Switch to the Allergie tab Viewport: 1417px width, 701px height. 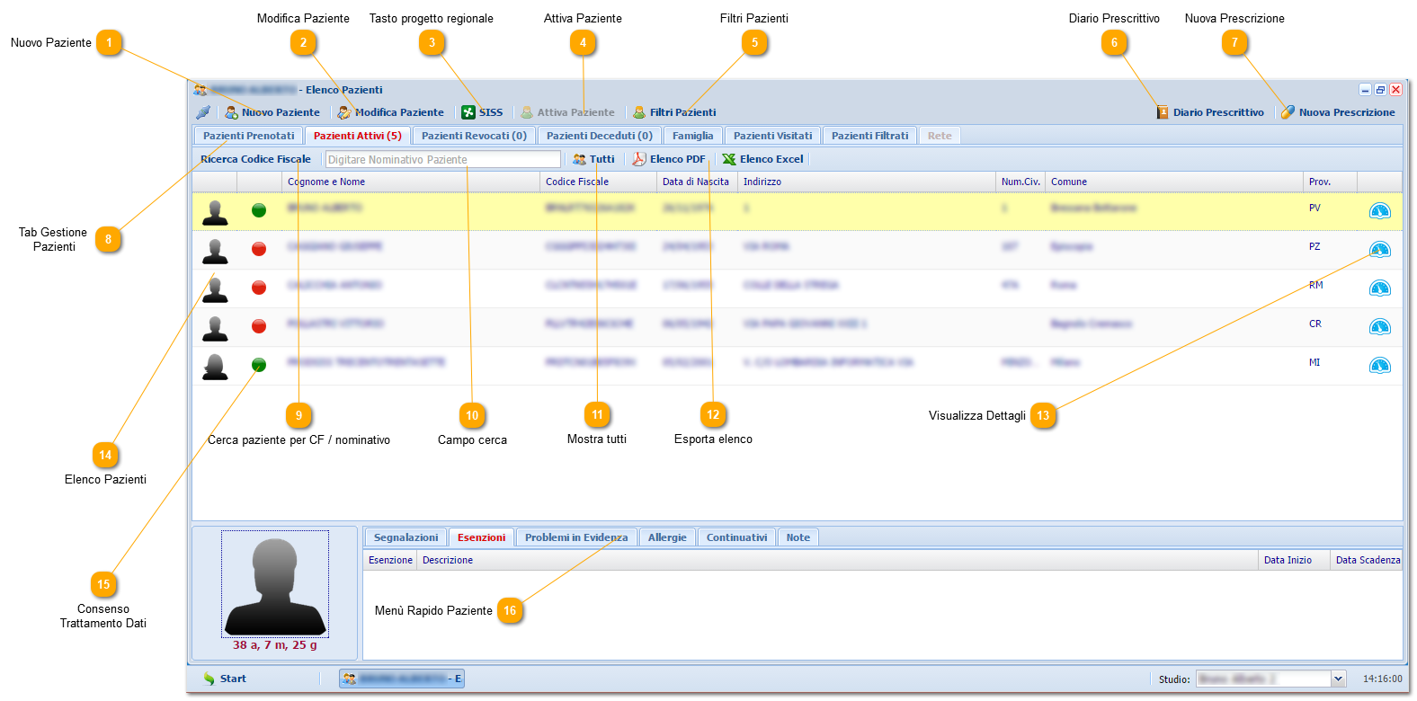coord(667,537)
